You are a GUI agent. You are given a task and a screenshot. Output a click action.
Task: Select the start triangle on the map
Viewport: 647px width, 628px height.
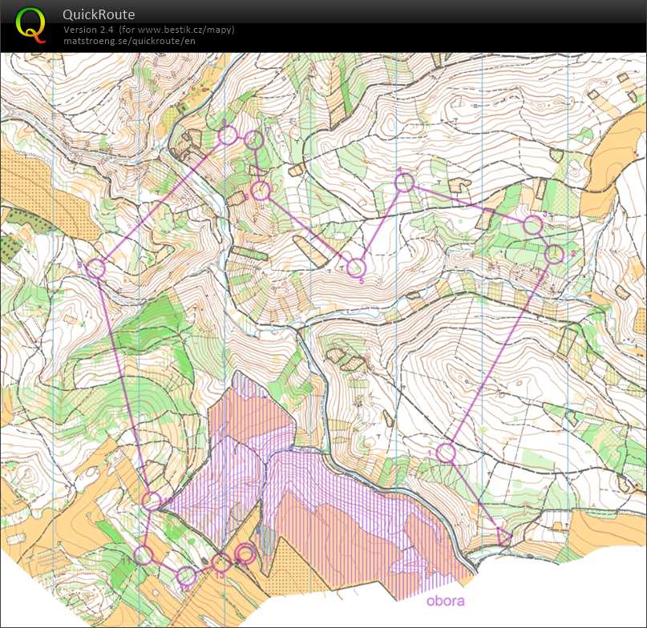click(x=504, y=537)
